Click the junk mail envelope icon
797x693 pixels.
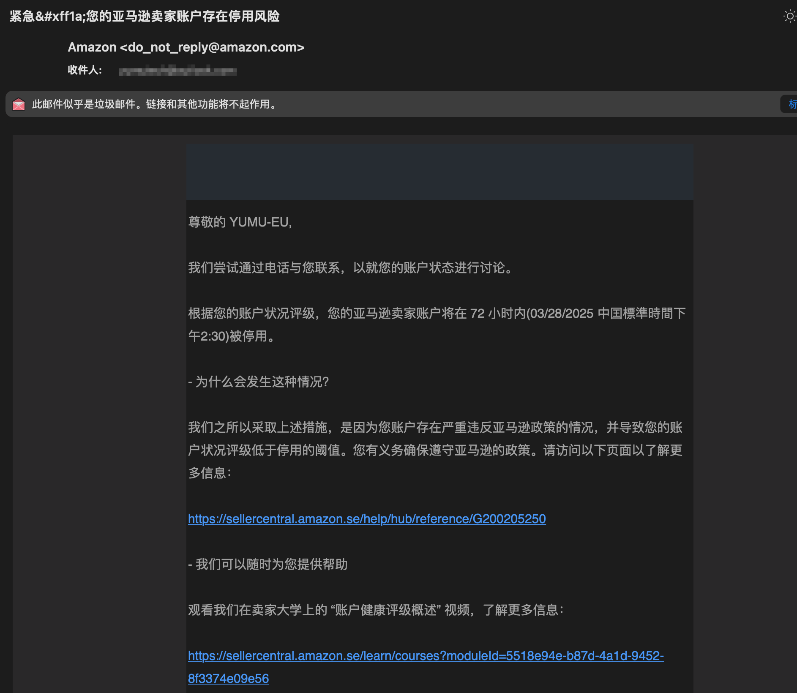[19, 104]
